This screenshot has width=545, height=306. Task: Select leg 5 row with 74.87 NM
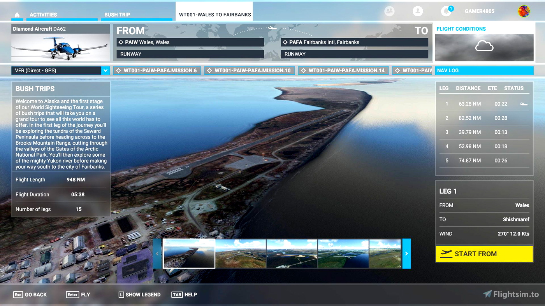(484, 160)
